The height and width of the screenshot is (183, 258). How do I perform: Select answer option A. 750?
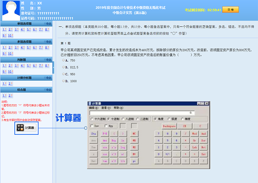63,60
